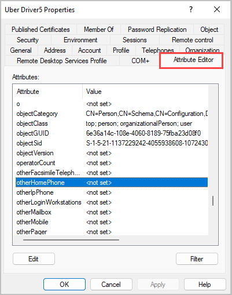The height and width of the screenshot is (295, 232).
Task: Open the Organization tab
Action: pyautogui.click(x=202, y=49)
